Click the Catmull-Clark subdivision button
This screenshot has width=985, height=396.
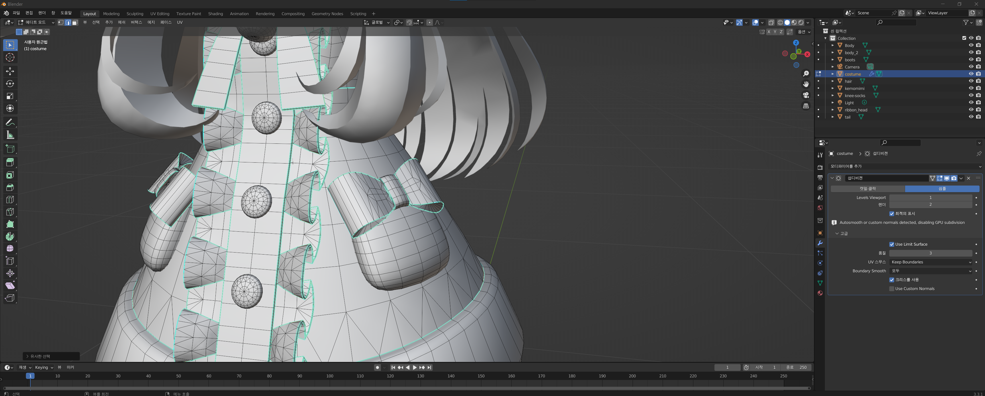tap(868, 188)
